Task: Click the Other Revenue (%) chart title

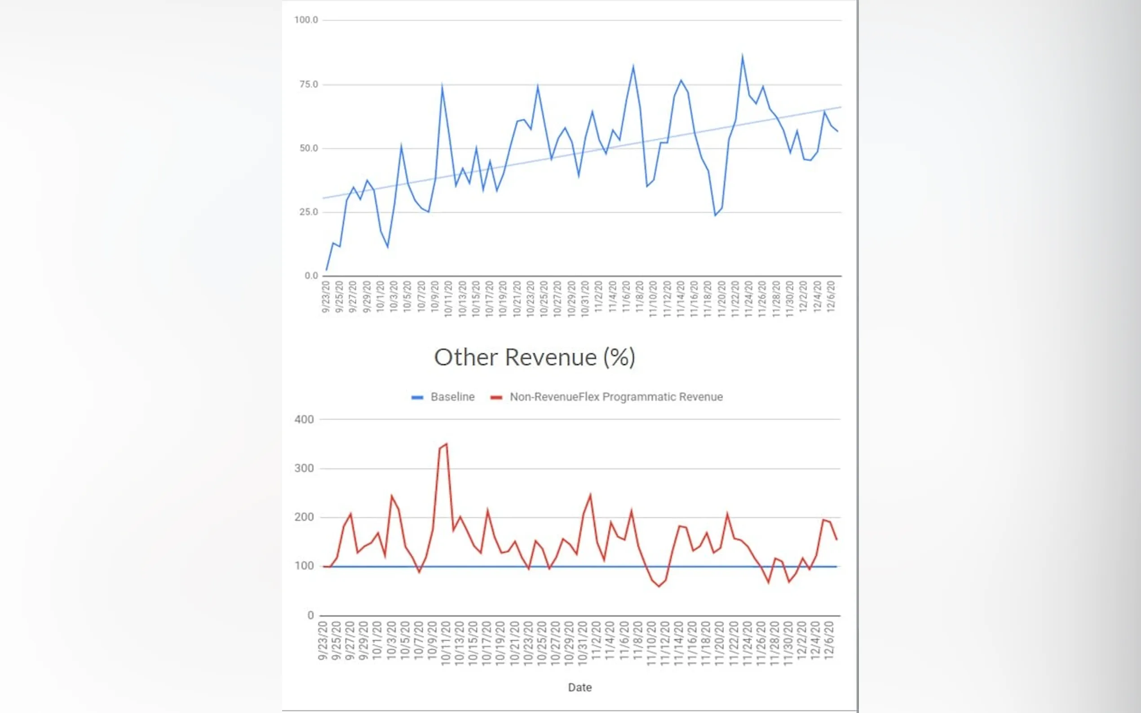Action: (x=535, y=357)
